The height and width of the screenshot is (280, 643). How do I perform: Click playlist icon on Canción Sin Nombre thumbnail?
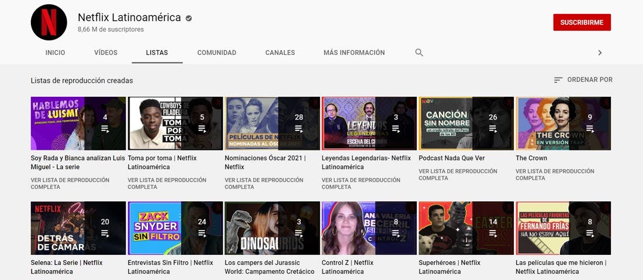click(x=493, y=129)
